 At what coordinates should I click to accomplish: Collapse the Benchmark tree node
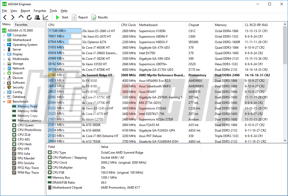(x=4, y=102)
